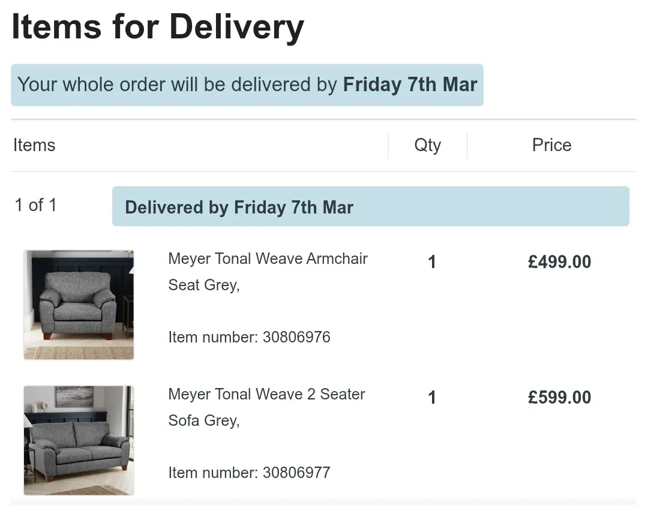Click "Your whole order will be delivered" text
The image size is (648, 505).
click(x=178, y=85)
